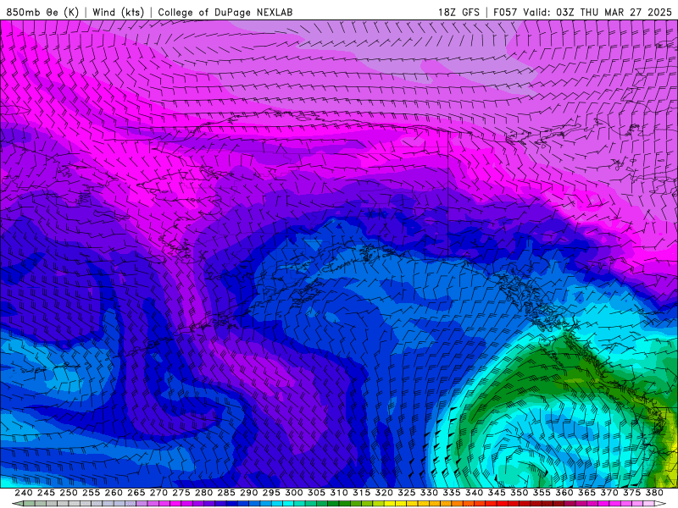Select the 340 color scale label

click(474, 493)
